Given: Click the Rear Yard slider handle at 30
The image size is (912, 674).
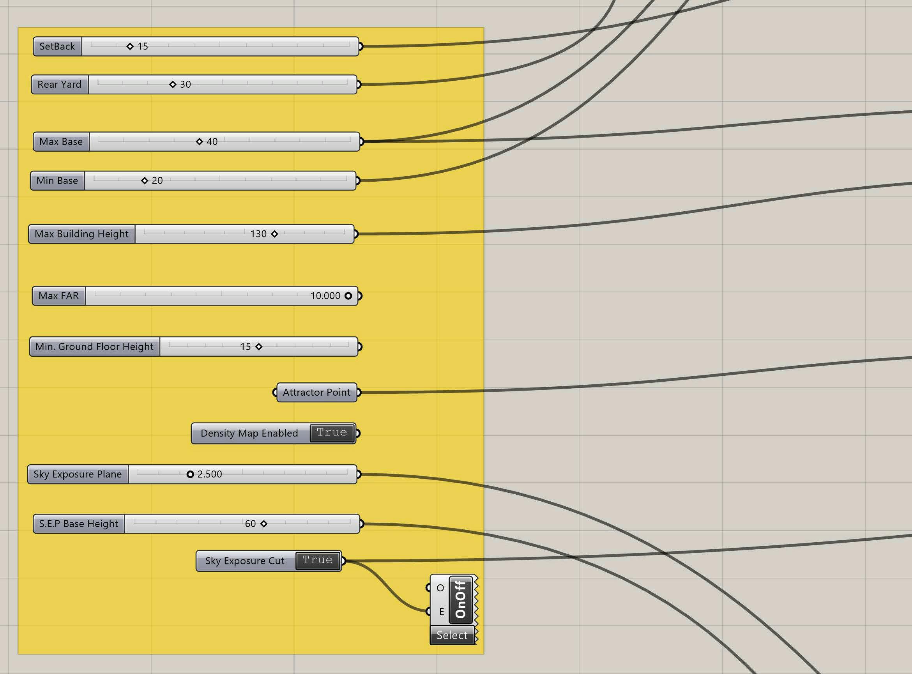Looking at the screenshot, I should click(x=173, y=85).
